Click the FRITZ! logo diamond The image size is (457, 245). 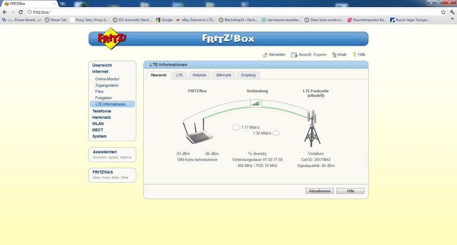[x=112, y=39]
